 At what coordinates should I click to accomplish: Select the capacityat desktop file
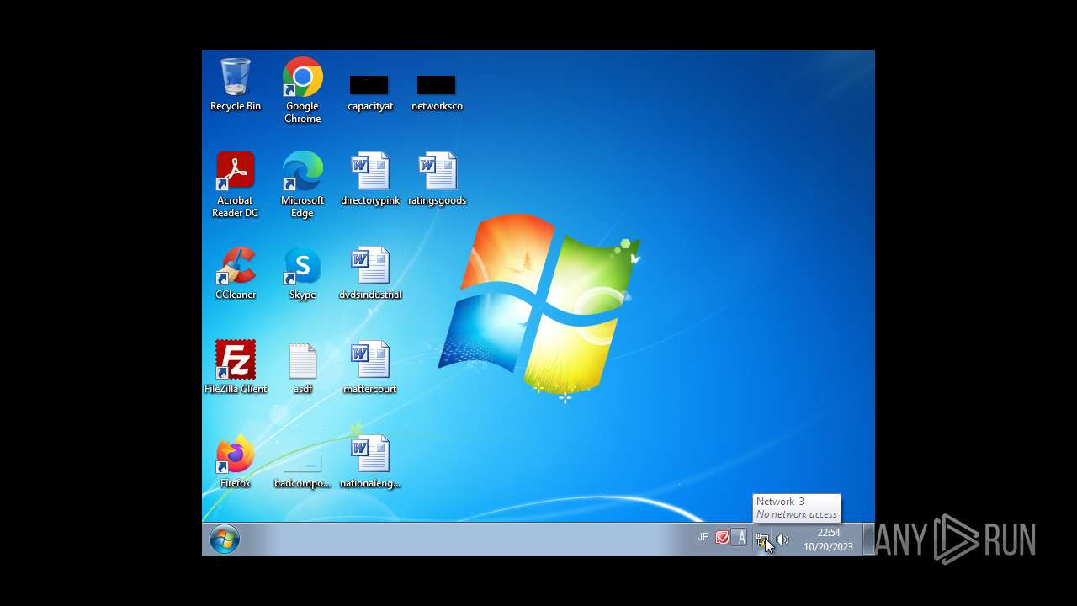[x=370, y=93]
